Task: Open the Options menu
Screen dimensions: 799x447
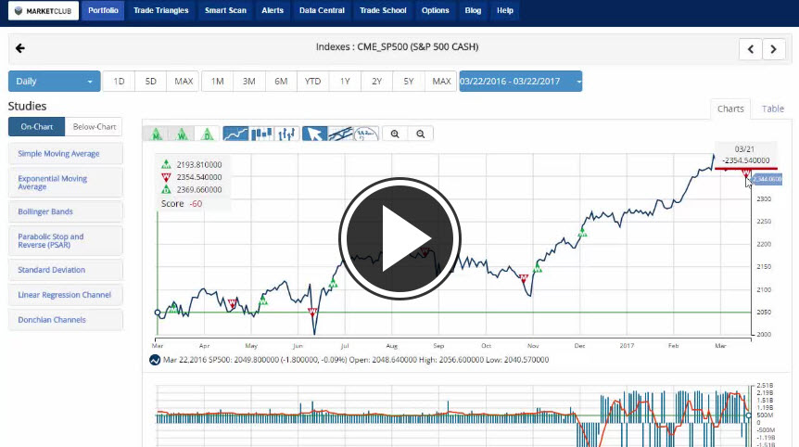Action: 435,11
